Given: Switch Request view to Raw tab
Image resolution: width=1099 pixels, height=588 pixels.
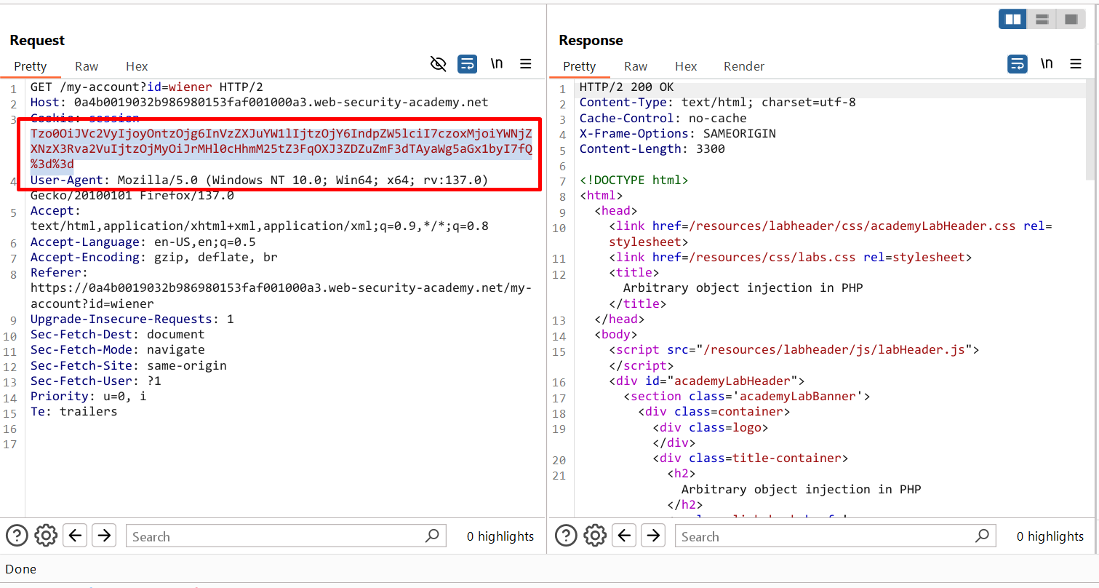Looking at the screenshot, I should click(x=87, y=66).
